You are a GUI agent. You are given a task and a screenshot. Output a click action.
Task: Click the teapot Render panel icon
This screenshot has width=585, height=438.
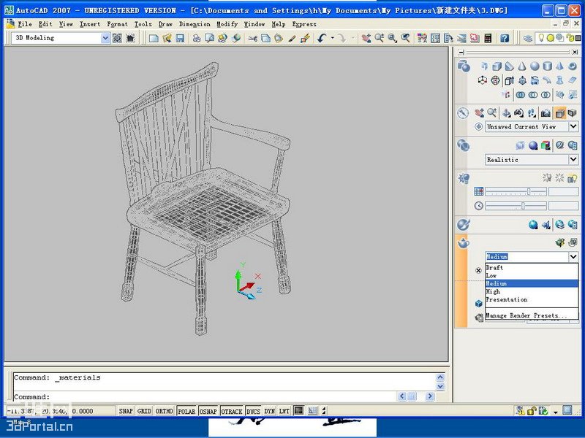[463, 243]
